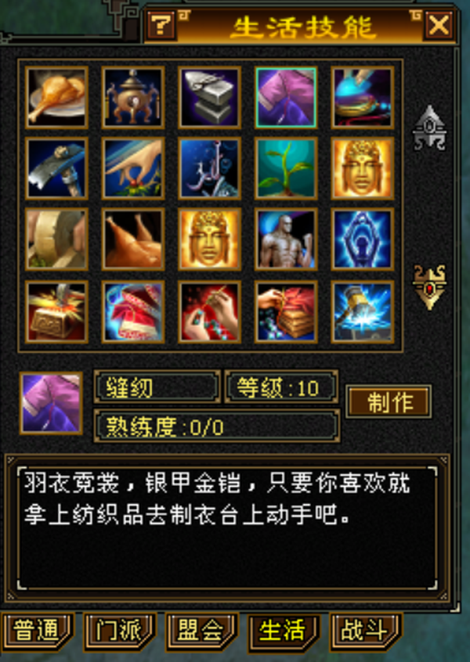Image resolution: width=470 pixels, height=662 pixels.
Task: Page up with the silver arrow
Action: point(429,128)
